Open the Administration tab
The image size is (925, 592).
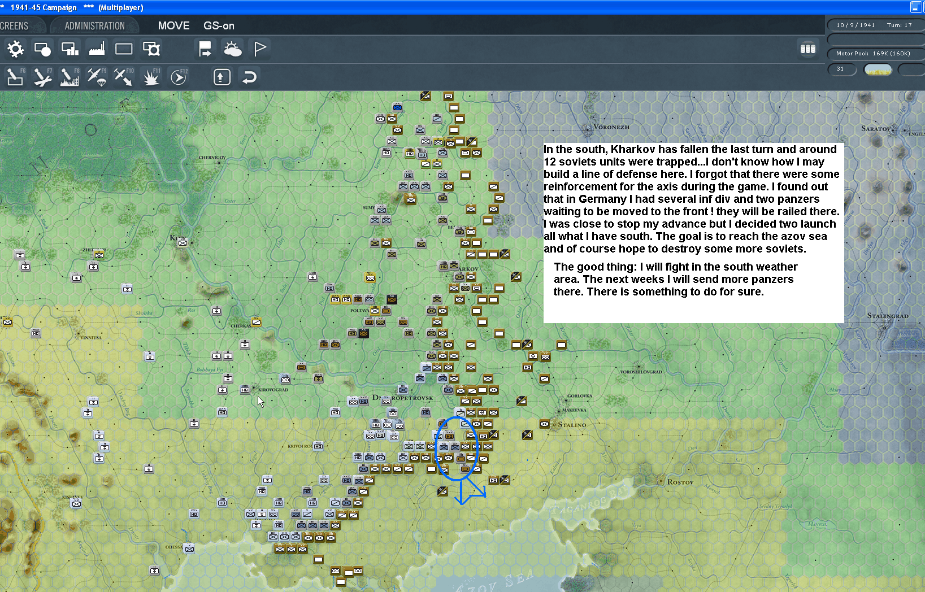(94, 26)
